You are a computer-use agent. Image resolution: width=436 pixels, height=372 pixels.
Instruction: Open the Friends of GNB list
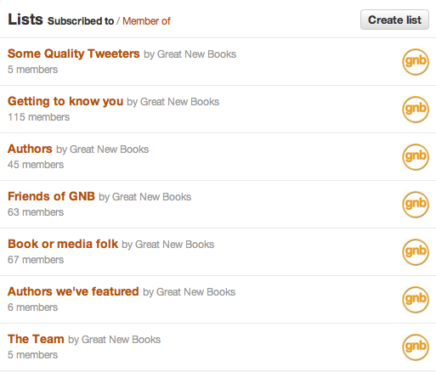coord(51,196)
